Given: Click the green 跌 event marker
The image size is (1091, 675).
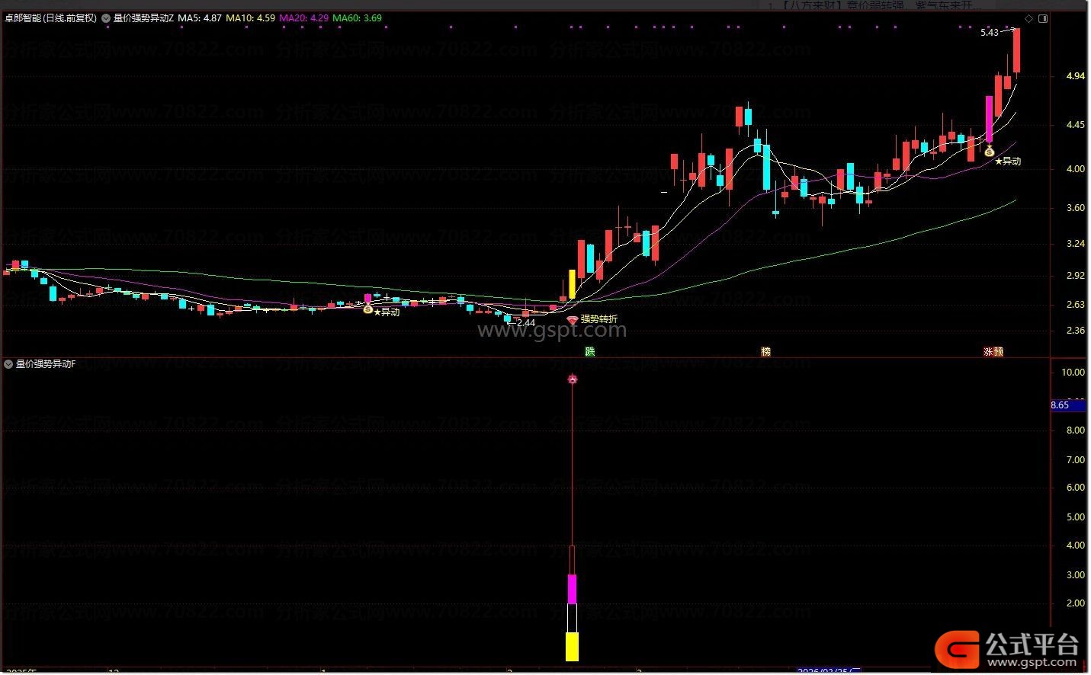Looking at the screenshot, I should click(x=589, y=351).
